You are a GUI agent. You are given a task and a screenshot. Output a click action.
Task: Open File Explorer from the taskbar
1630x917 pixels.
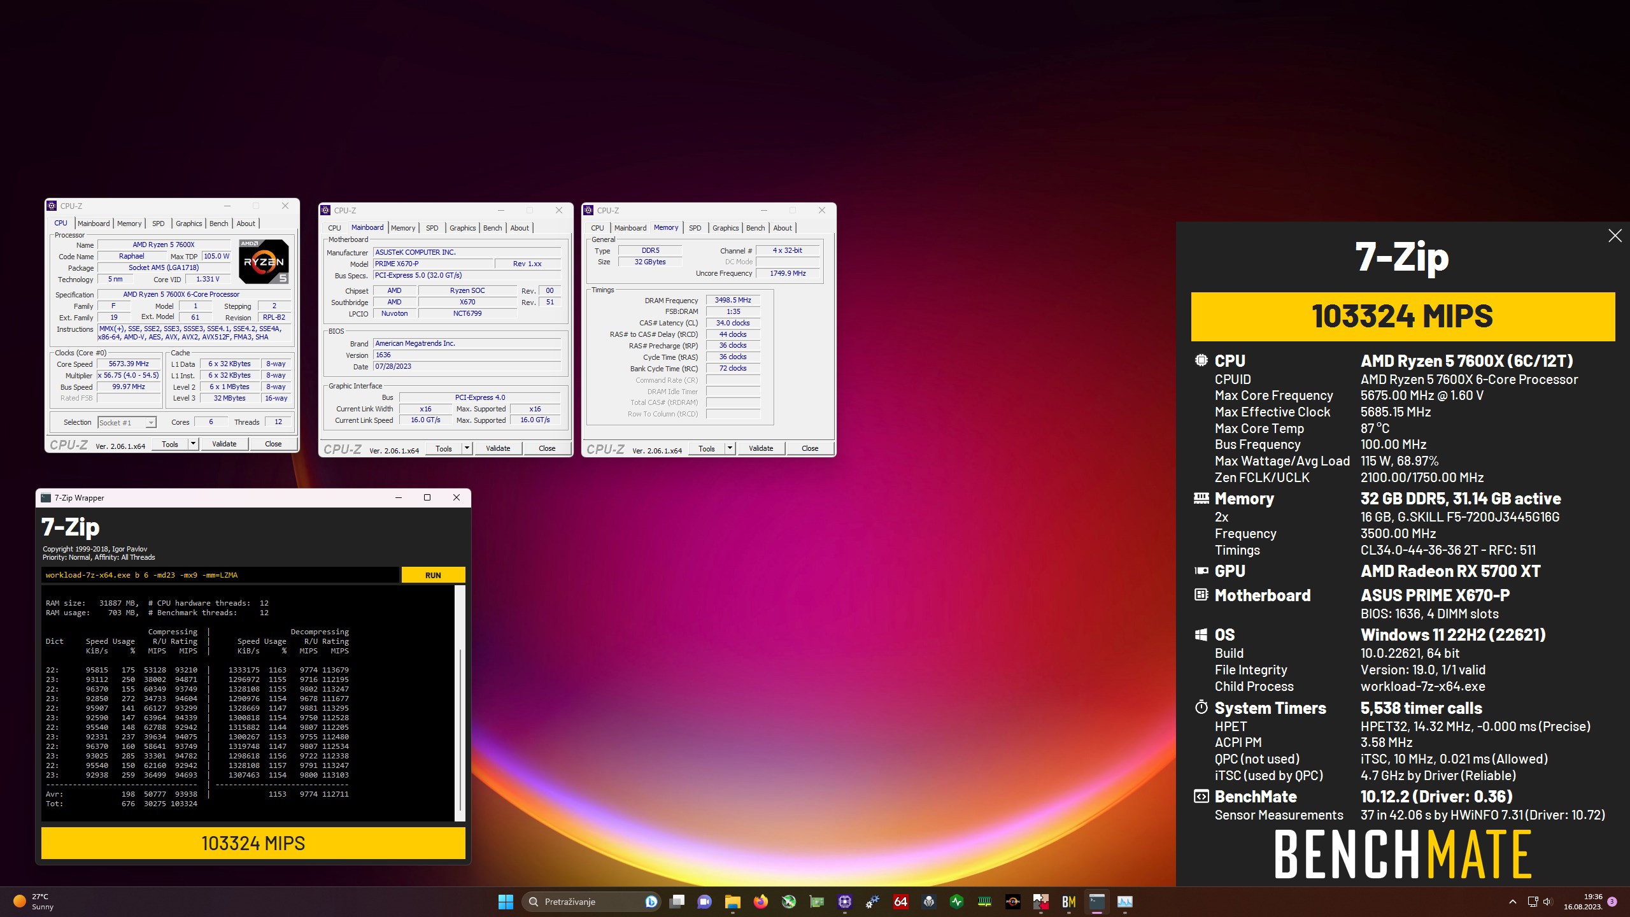(x=733, y=902)
